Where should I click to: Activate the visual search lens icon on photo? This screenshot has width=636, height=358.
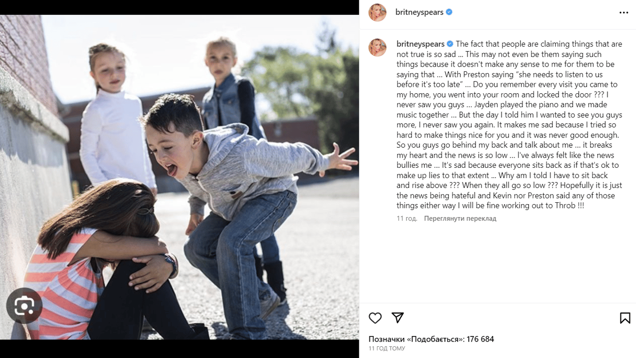coord(24,306)
